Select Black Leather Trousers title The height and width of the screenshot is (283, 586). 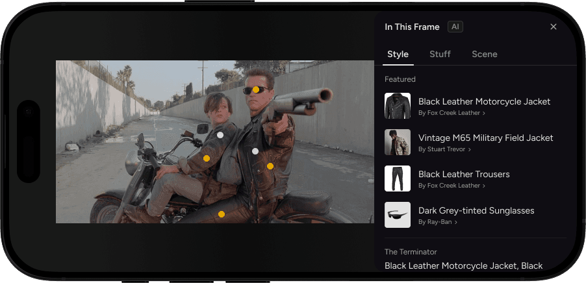coord(464,175)
